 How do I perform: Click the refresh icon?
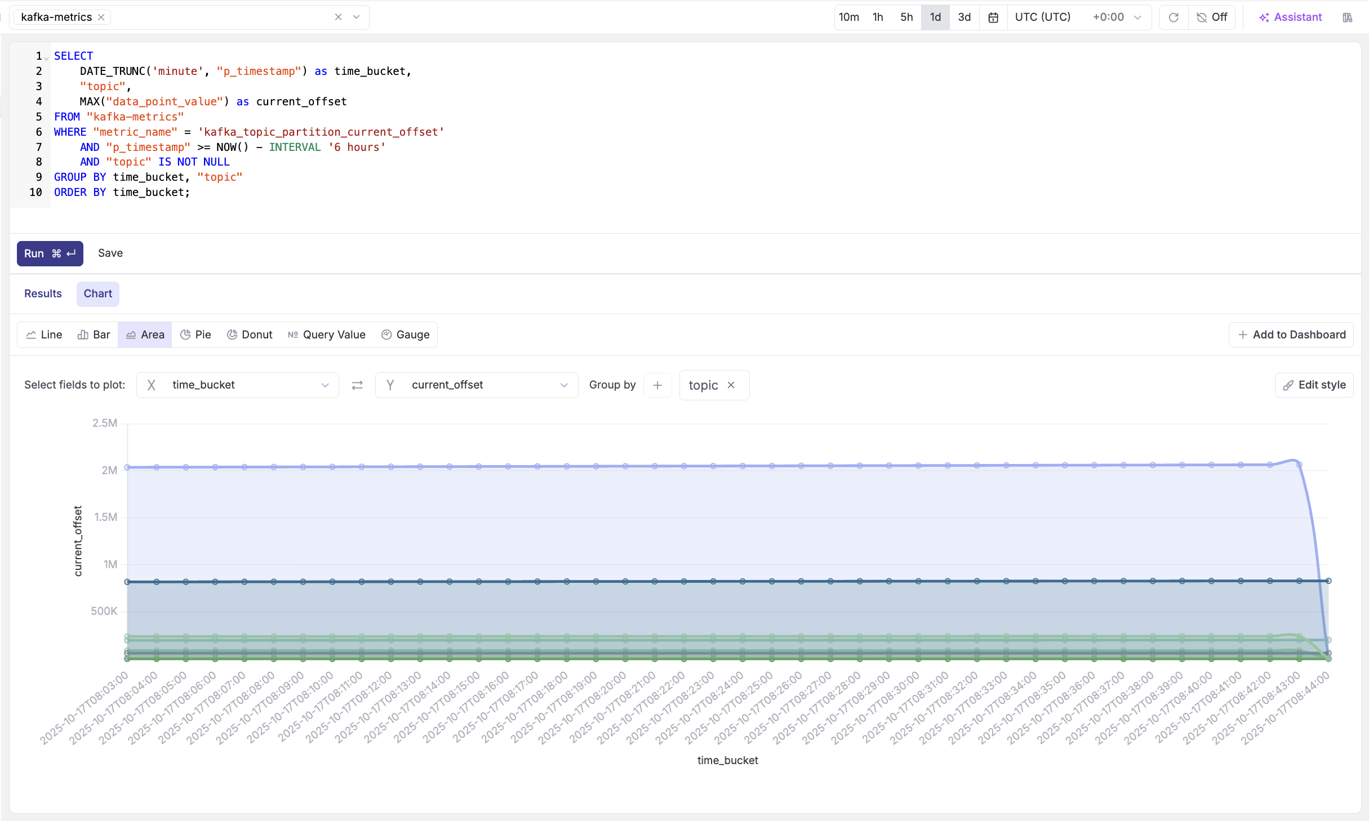coord(1174,17)
